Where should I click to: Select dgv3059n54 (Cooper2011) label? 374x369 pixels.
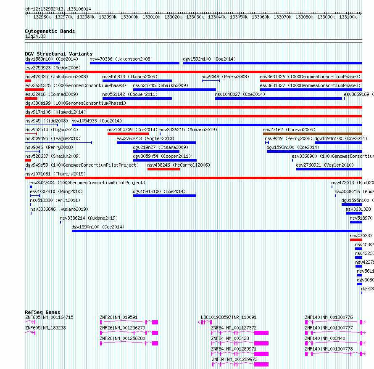(162, 156)
